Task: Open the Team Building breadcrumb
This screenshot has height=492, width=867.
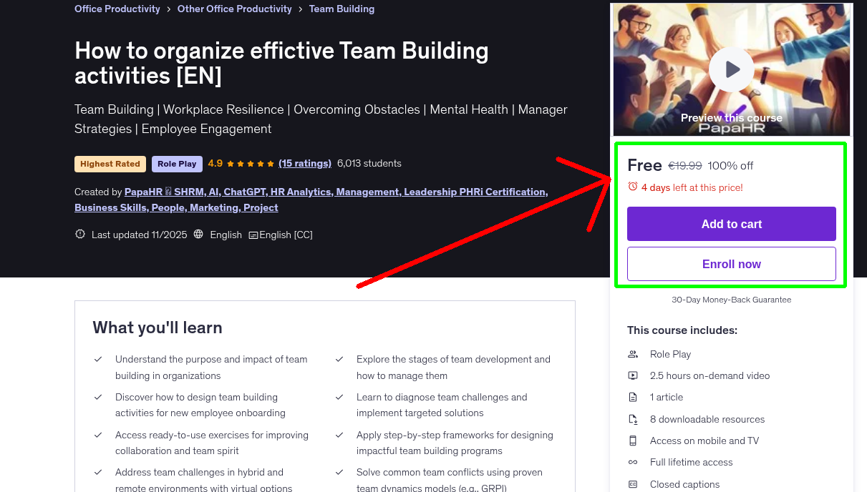Action: (342, 9)
